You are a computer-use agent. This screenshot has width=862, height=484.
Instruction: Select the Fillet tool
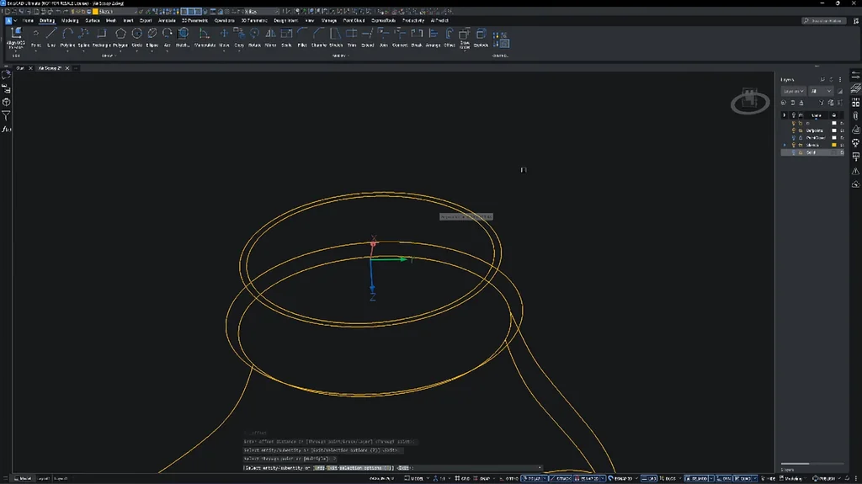point(302,37)
